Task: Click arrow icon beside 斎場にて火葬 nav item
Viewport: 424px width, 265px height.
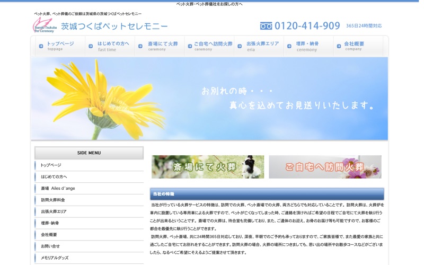Action: point(140,46)
